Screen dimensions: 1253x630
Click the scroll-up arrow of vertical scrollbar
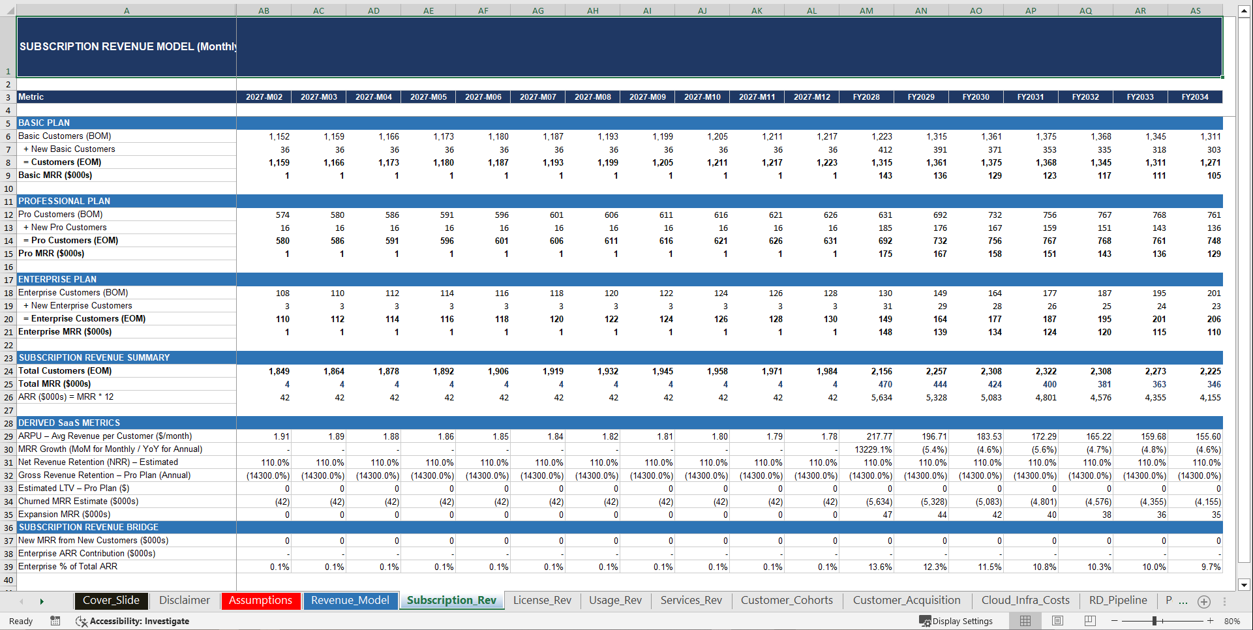[x=1245, y=10]
